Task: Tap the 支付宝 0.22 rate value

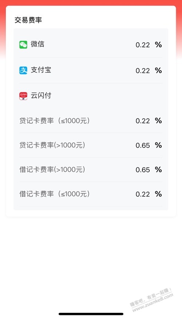Action: [x=143, y=71]
